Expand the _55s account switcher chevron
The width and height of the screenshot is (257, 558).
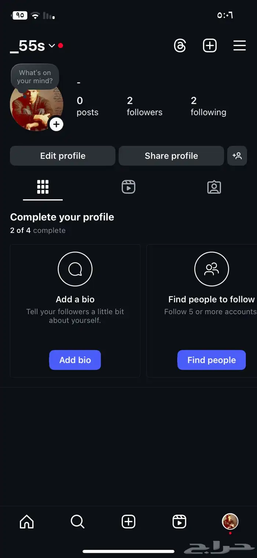click(52, 46)
